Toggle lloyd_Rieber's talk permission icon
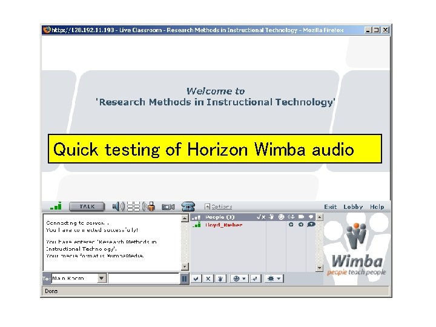 click(x=291, y=225)
